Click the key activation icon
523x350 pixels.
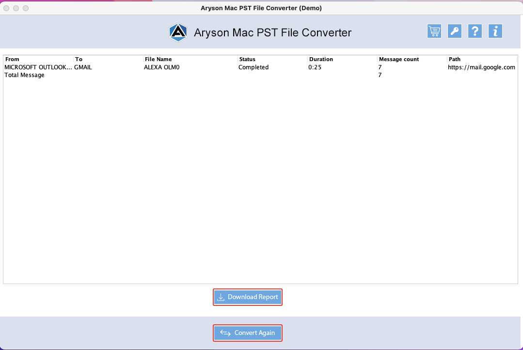pos(454,31)
